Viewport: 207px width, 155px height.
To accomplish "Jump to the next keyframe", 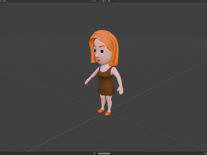I will click(x=107, y=153).
